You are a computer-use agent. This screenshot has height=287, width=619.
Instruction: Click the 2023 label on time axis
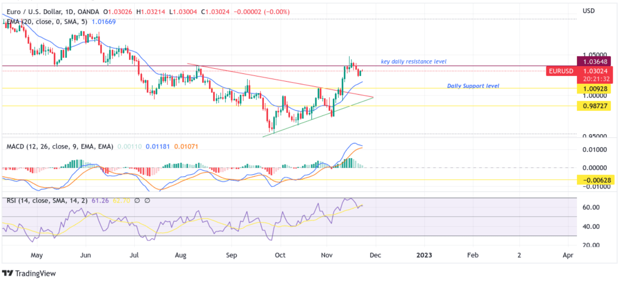[x=424, y=255]
